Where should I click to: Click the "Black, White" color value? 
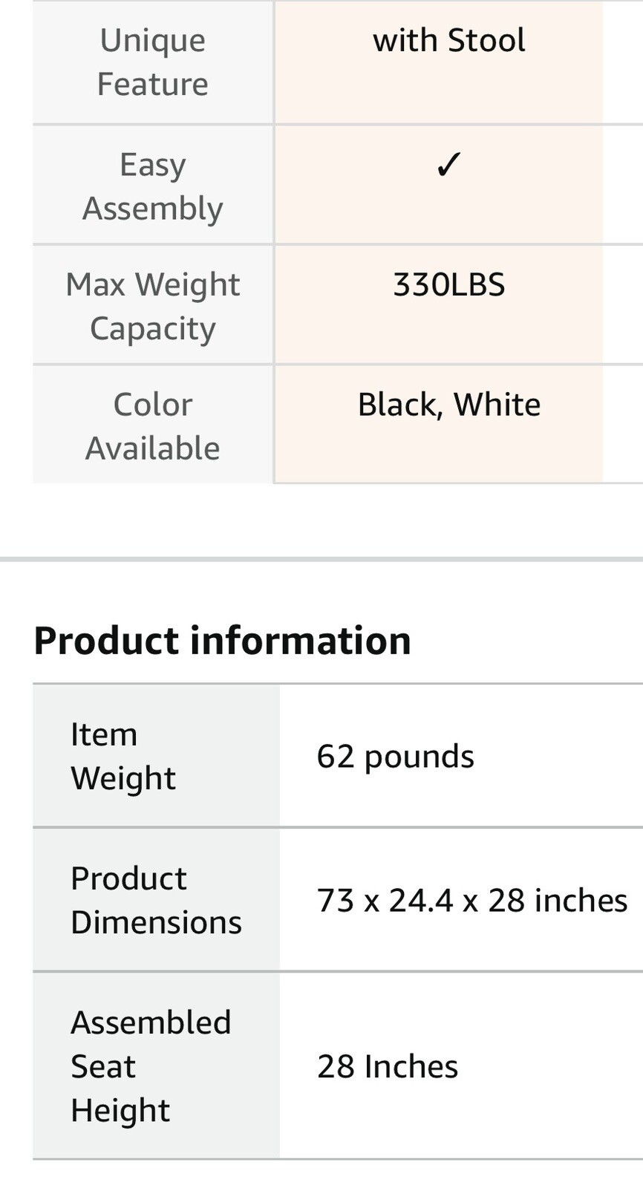tap(448, 405)
